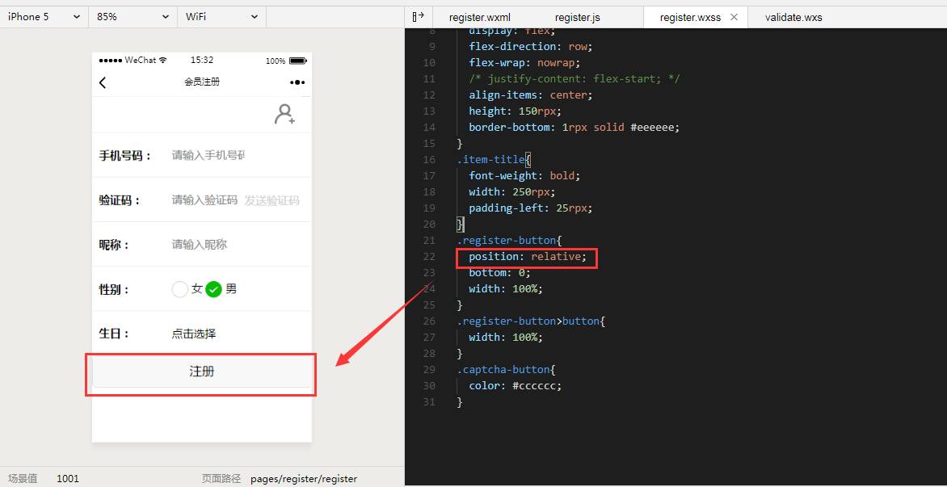Close the register.wxss tab
Viewport: 947px width, 487px height.
[x=734, y=17]
